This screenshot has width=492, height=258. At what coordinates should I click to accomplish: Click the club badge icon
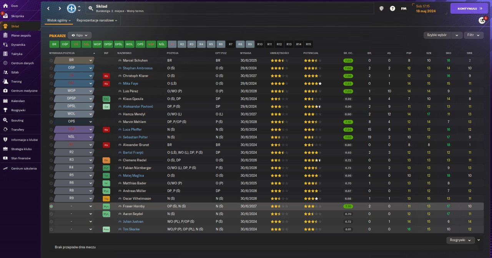point(71,8)
